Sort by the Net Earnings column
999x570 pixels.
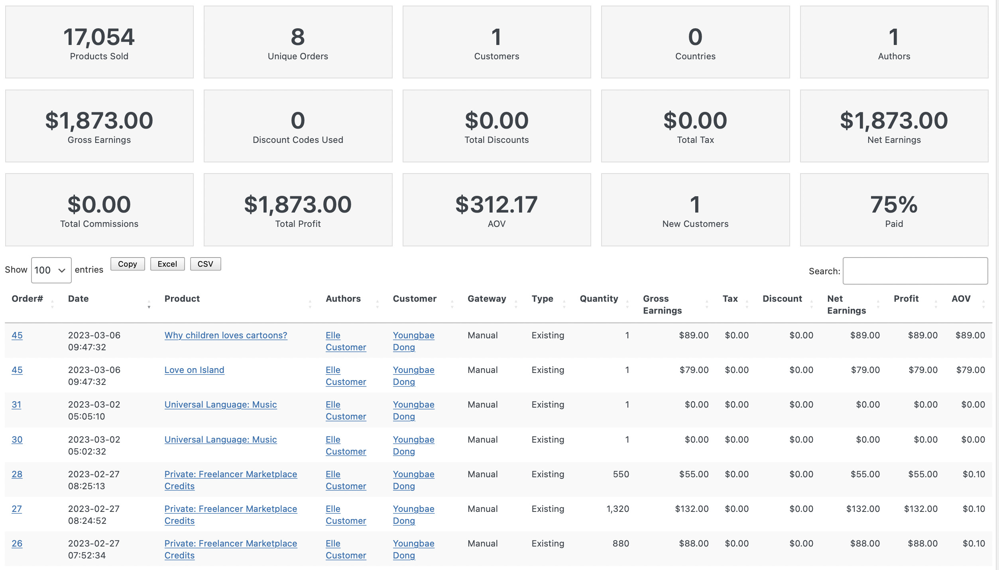(846, 305)
